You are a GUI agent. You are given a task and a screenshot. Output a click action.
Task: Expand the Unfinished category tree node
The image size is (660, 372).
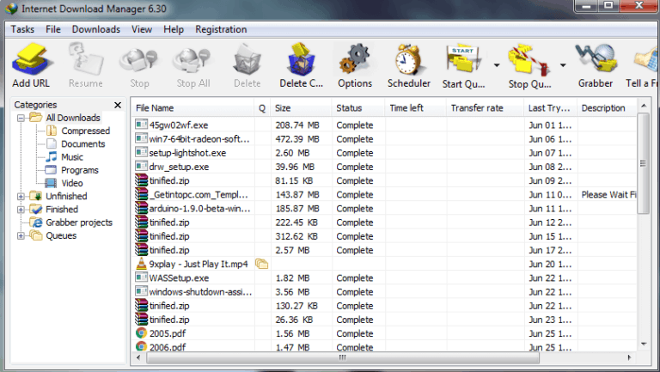coord(21,197)
